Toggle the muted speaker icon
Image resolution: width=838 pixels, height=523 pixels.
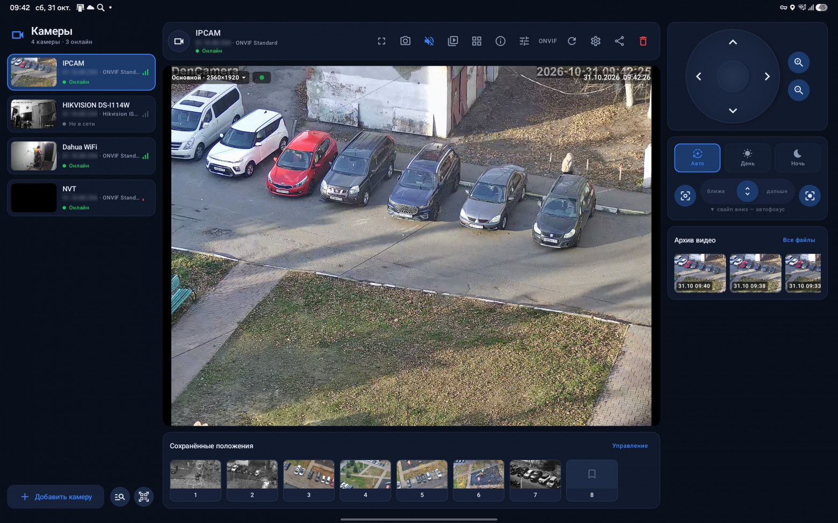pyautogui.click(x=429, y=41)
